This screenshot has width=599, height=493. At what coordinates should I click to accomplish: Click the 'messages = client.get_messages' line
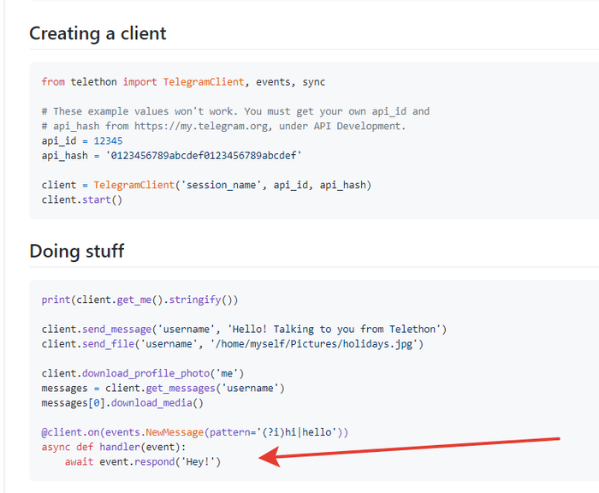tap(163, 389)
